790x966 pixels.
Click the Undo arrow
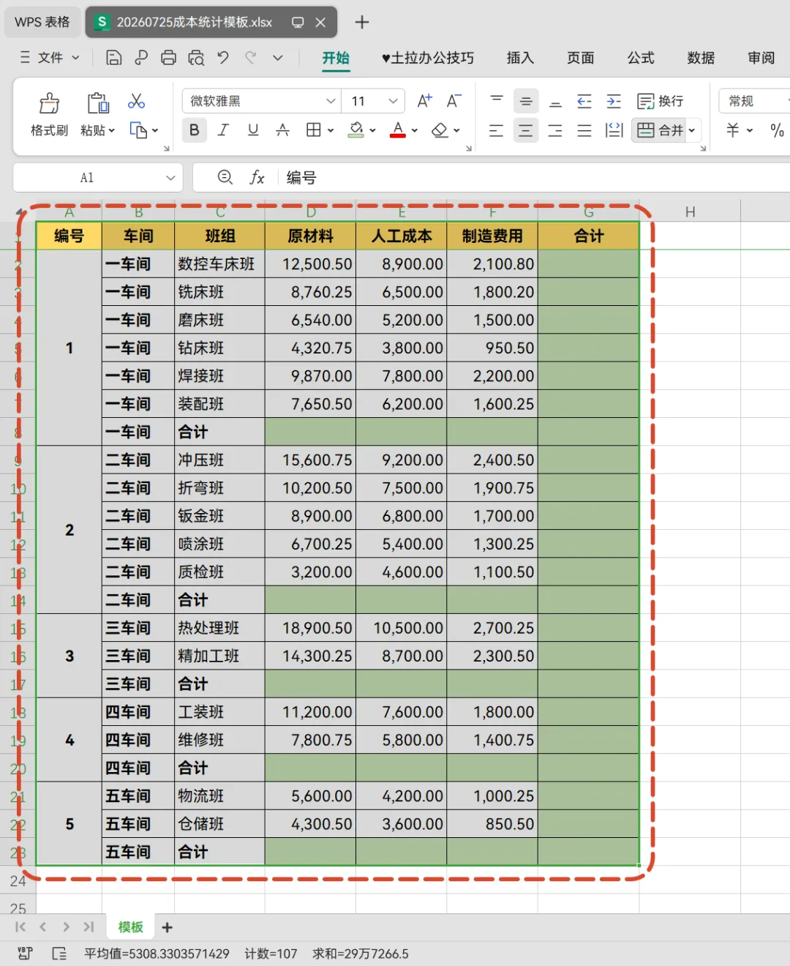coord(223,58)
